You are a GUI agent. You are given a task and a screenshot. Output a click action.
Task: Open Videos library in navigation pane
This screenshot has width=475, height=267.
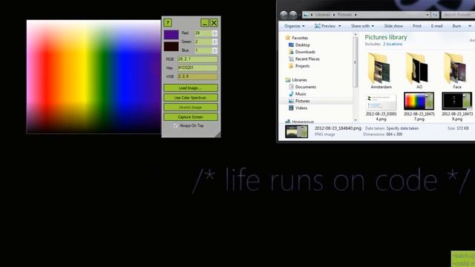tap(298, 108)
